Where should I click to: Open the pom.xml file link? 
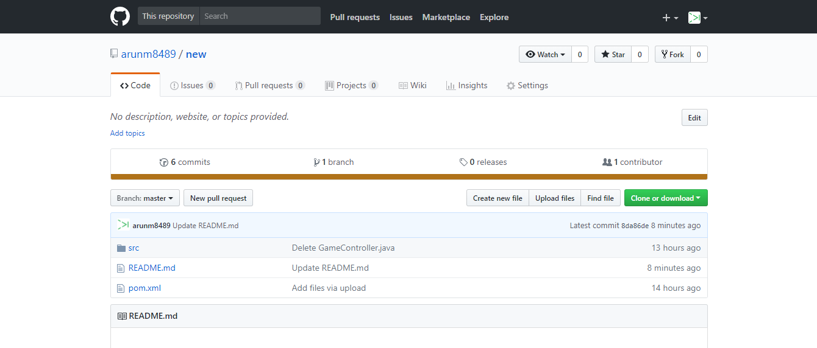click(x=144, y=288)
